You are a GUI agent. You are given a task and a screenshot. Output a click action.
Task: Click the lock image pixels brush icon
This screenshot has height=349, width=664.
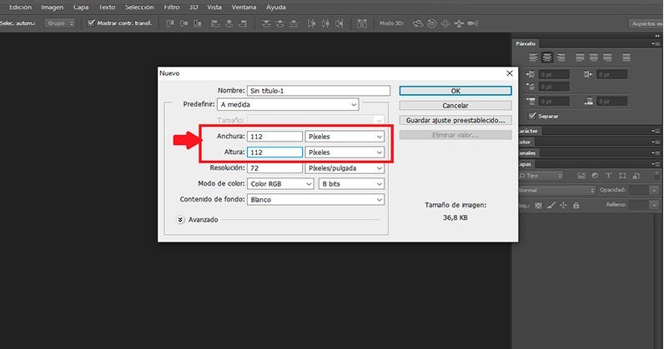(551, 204)
